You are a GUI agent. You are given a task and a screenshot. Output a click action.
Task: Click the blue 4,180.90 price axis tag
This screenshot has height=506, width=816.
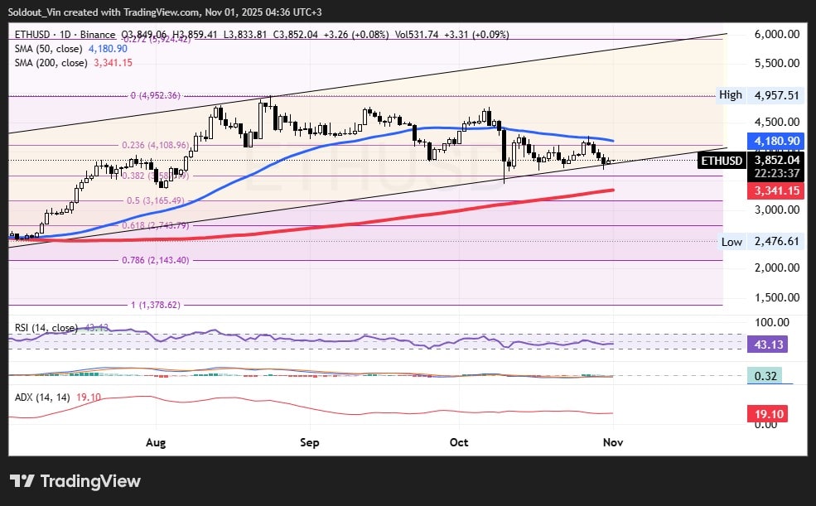tap(775, 142)
